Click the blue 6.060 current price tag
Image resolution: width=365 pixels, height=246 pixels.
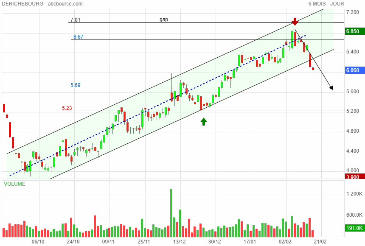tap(355, 70)
